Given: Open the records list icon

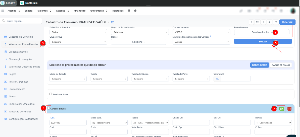Looking at the screenshot, I should click(x=258, y=22).
